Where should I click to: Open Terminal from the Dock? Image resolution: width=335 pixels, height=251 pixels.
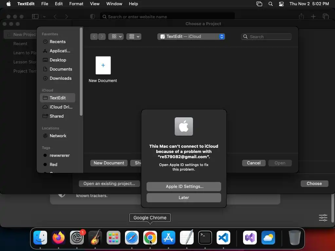(x=205, y=238)
